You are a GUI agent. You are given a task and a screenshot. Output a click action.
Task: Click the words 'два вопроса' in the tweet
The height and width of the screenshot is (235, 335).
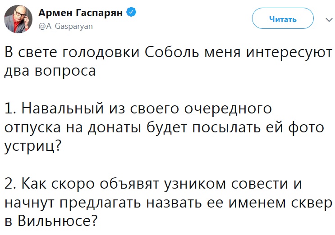pyautogui.click(x=50, y=71)
